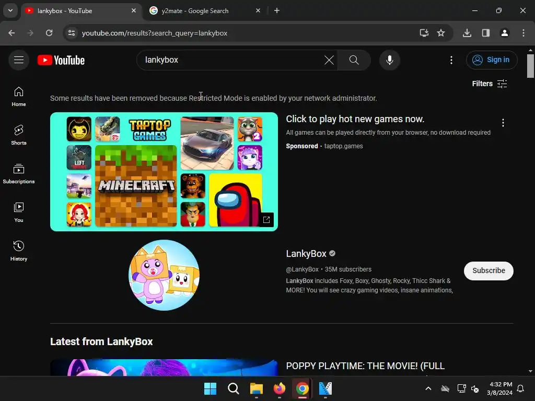
Task: Click the YouTube logo
Action: [x=61, y=61]
